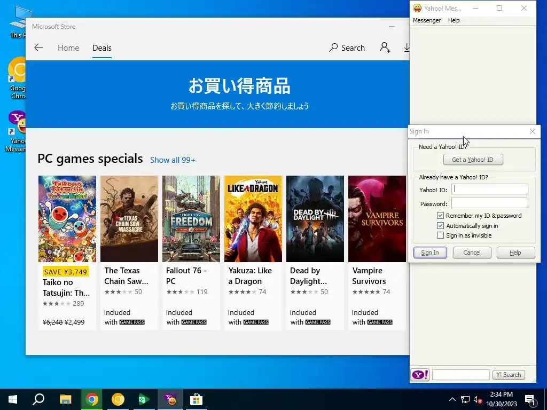Focus the Yahoo! ID input field
The width and height of the screenshot is (547, 410).
coord(489,190)
